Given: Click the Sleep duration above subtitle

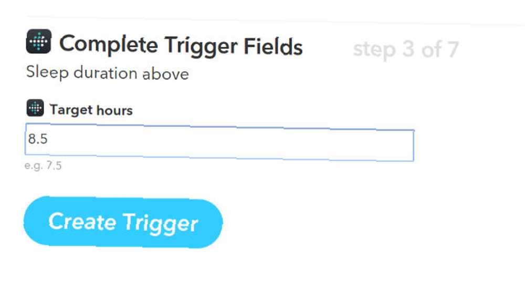Looking at the screenshot, I should pyautogui.click(x=108, y=73).
